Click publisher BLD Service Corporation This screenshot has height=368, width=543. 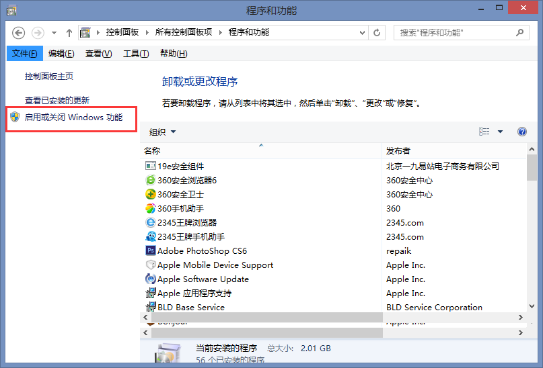point(434,307)
